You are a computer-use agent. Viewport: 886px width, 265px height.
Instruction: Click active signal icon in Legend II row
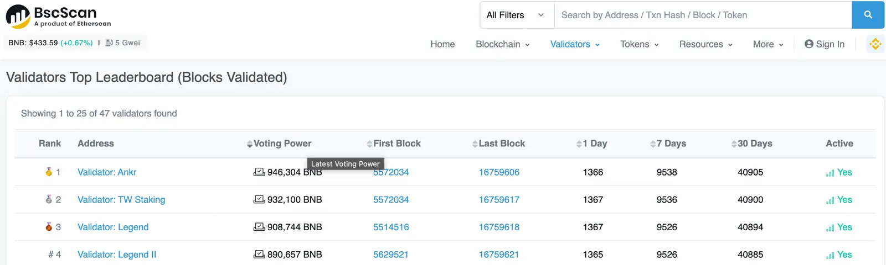[830, 256]
